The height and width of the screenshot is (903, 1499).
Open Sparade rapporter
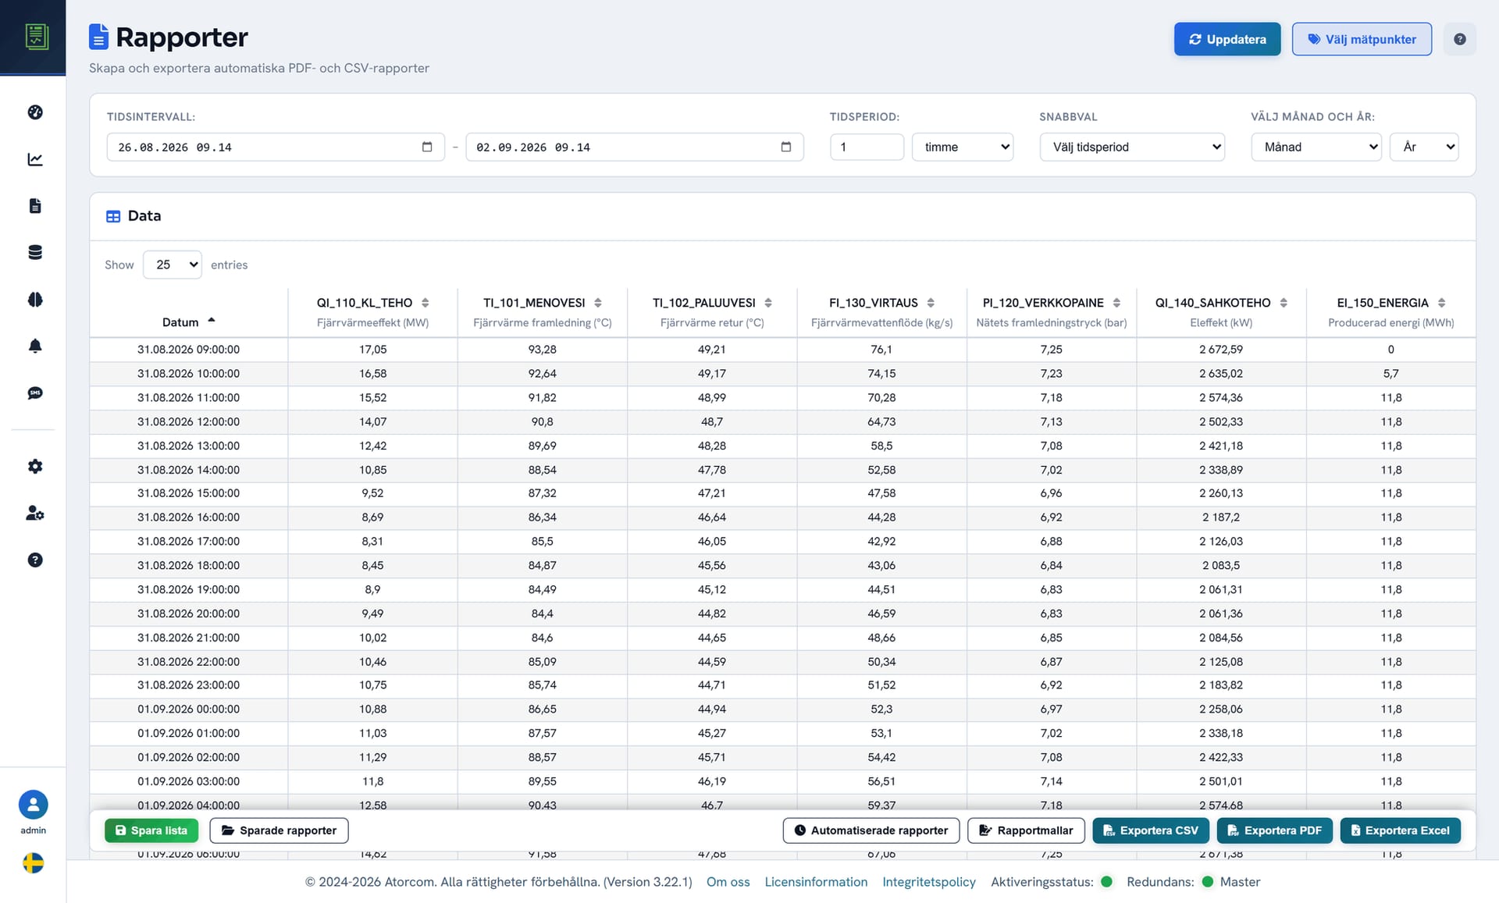tap(279, 830)
